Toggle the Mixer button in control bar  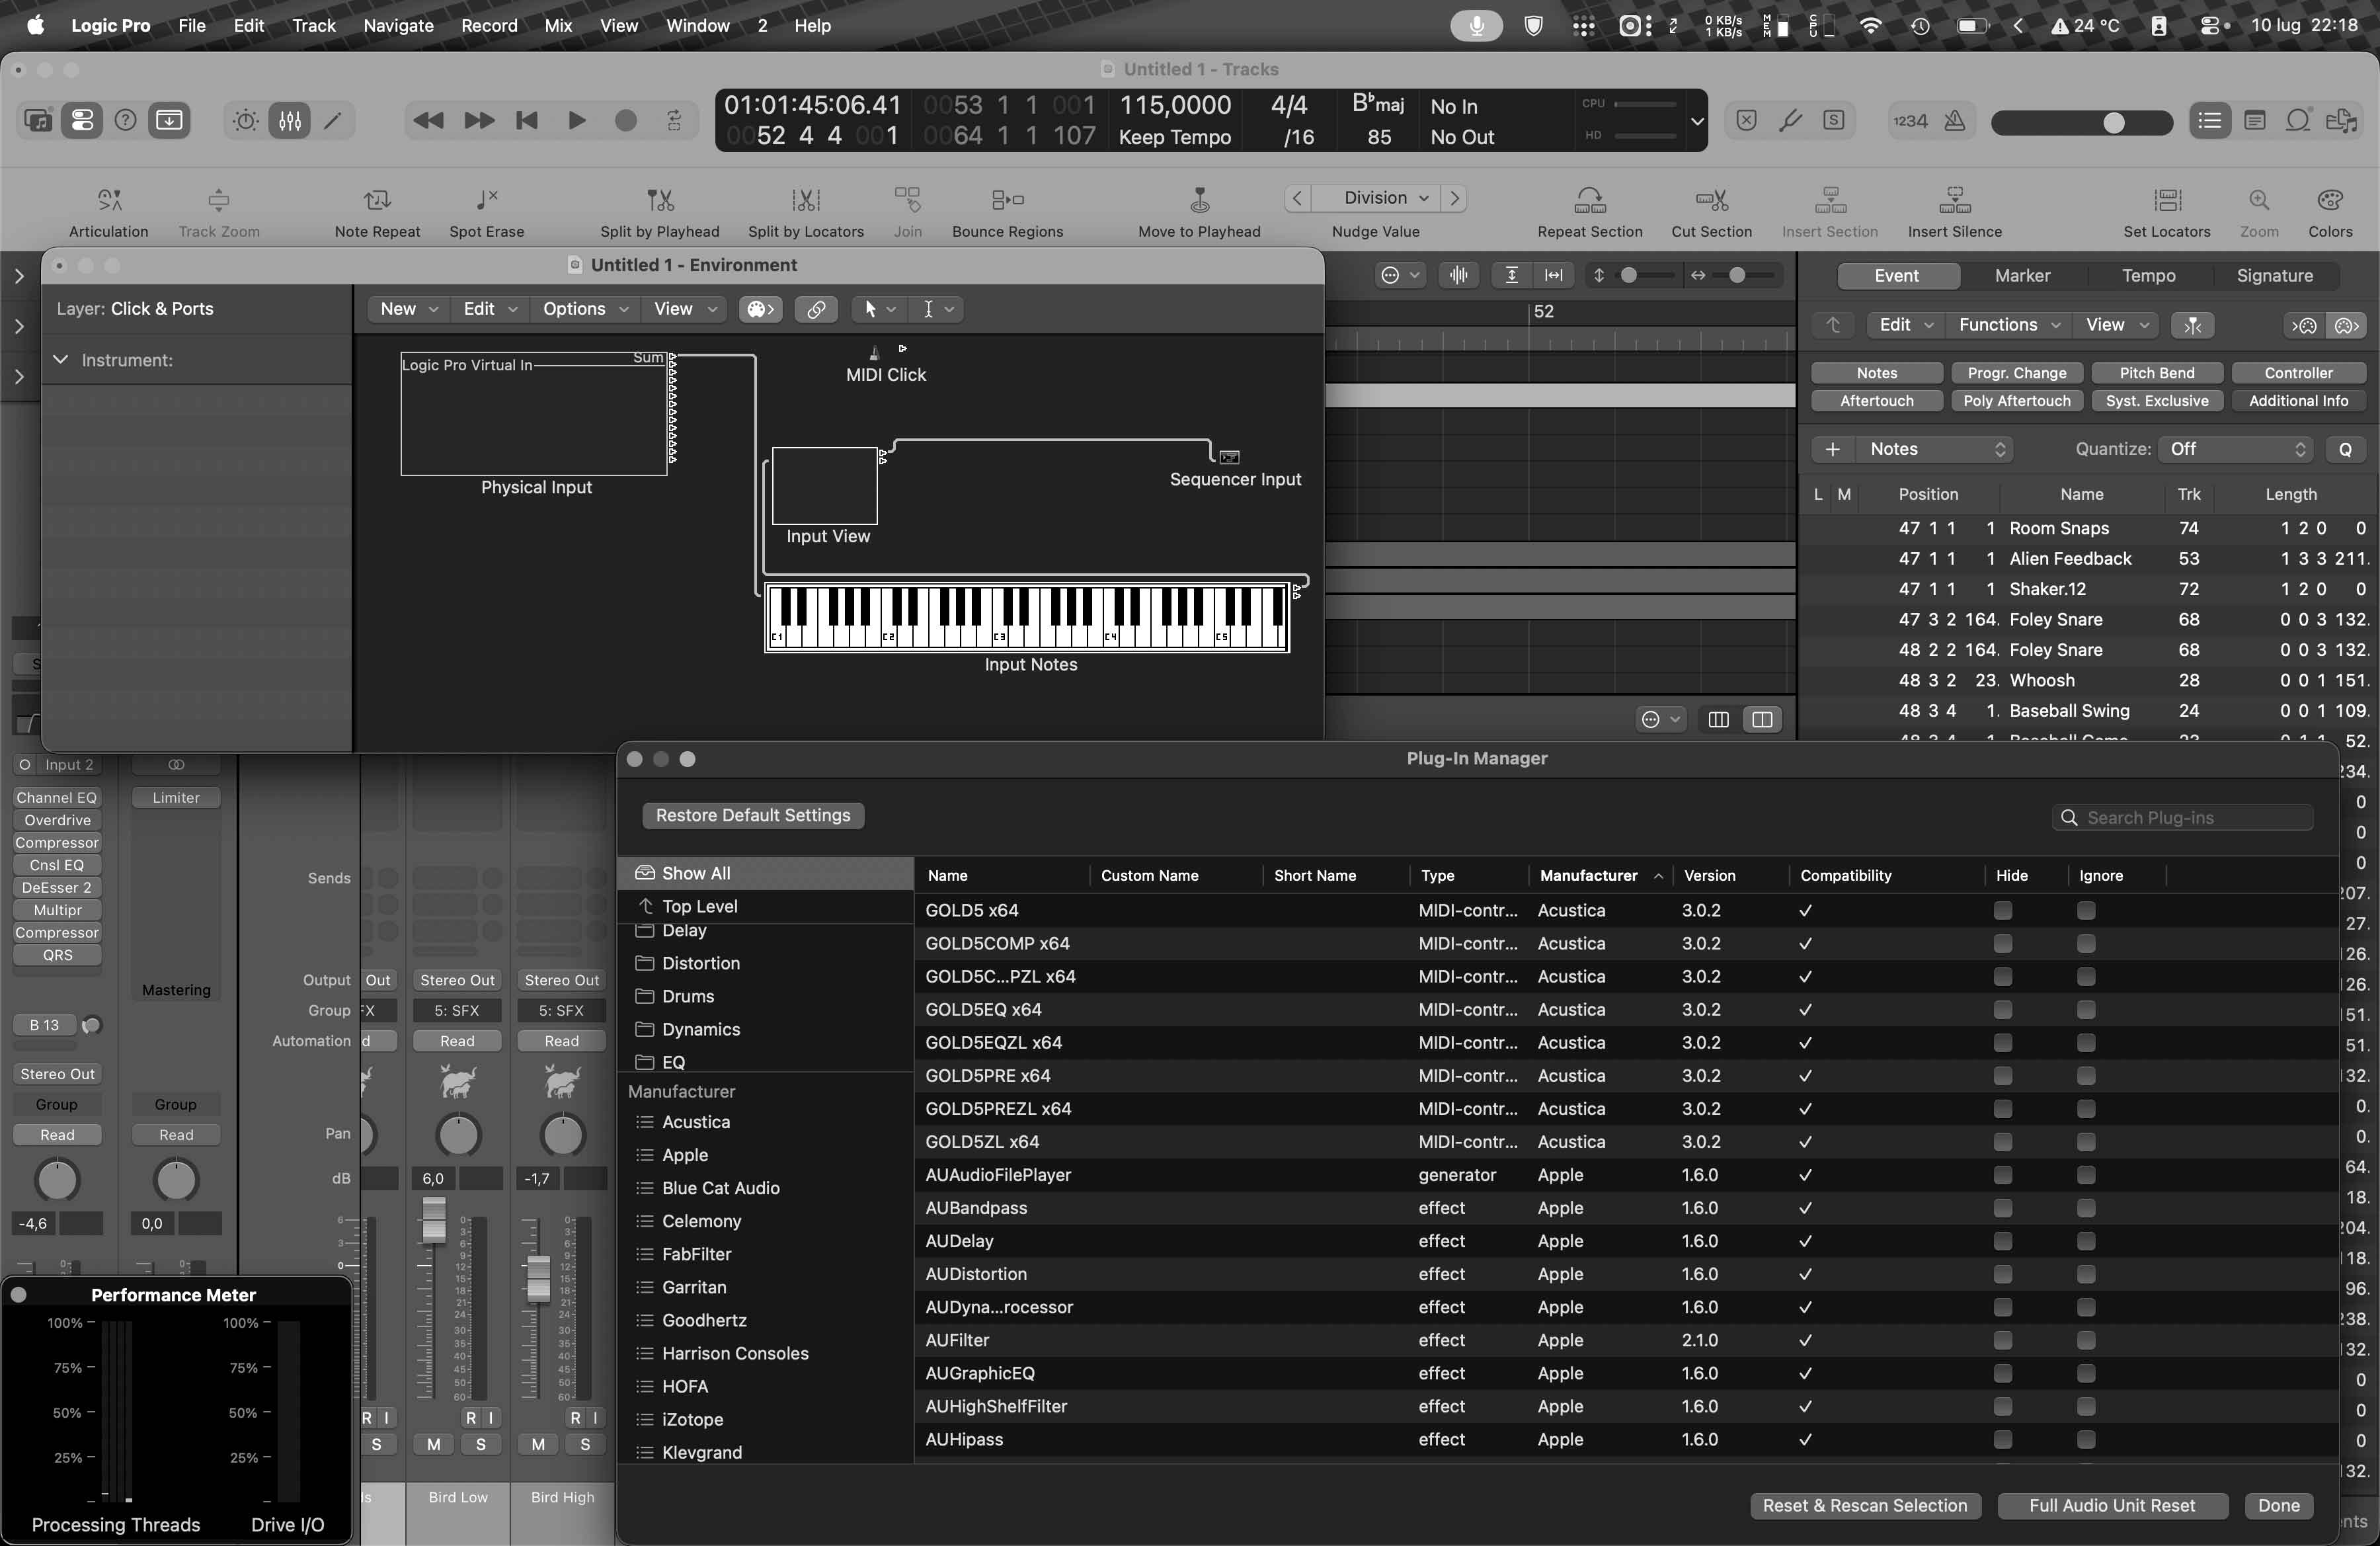point(290,121)
